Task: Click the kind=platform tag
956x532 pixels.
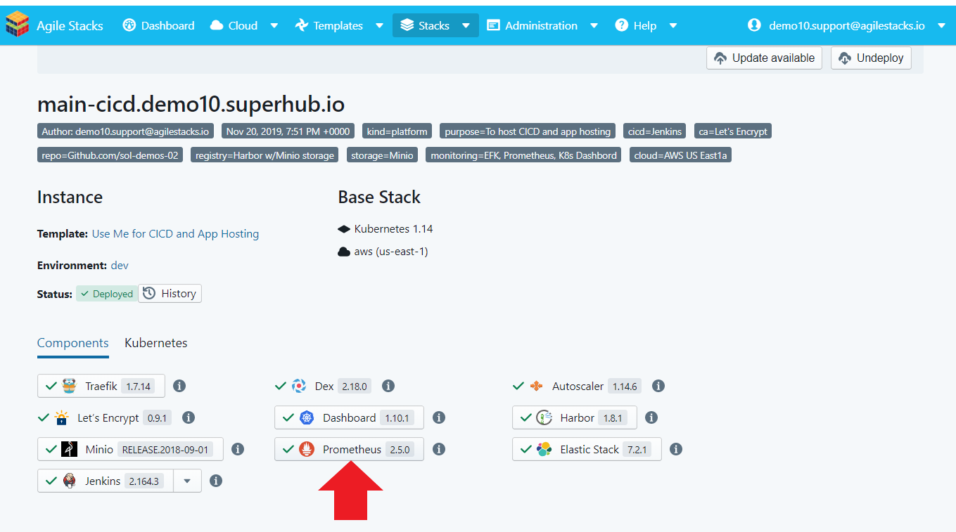Action: pos(397,131)
